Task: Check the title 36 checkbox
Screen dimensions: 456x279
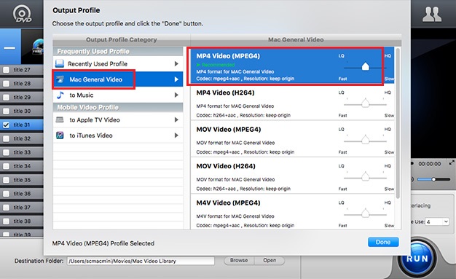Action: (6, 194)
